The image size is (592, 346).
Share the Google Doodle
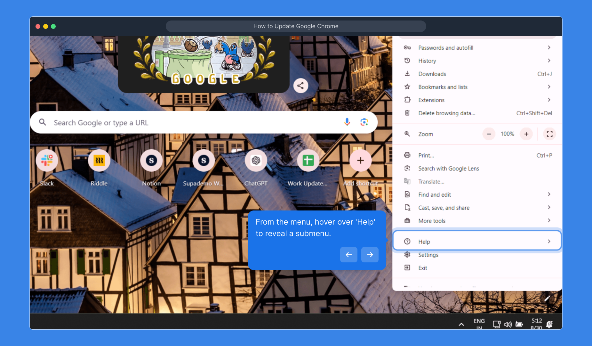pyautogui.click(x=300, y=86)
